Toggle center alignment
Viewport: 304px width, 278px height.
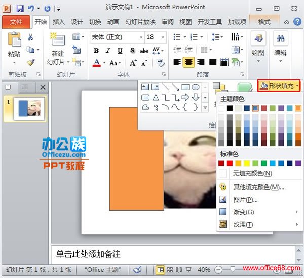click(188, 62)
